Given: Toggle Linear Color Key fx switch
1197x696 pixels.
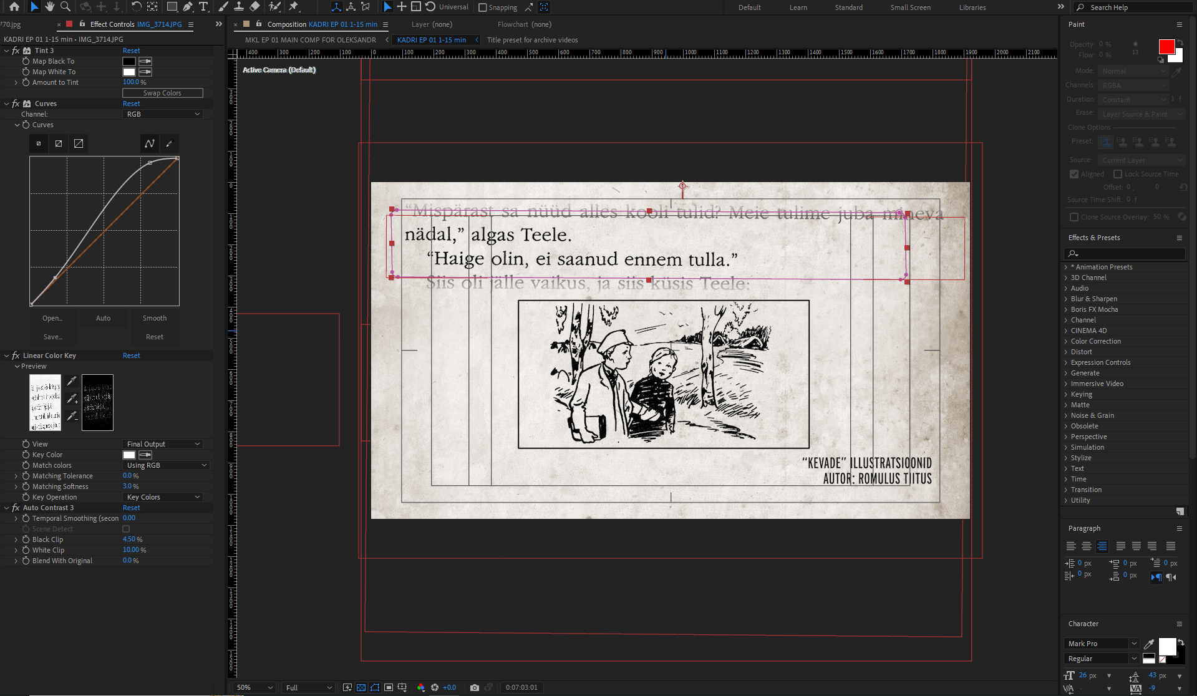Looking at the screenshot, I should [x=16, y=355].
